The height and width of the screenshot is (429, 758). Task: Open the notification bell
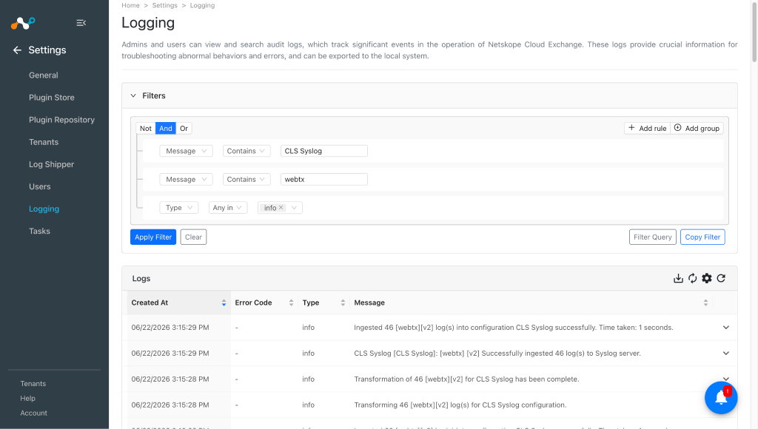tap(721, 398)
